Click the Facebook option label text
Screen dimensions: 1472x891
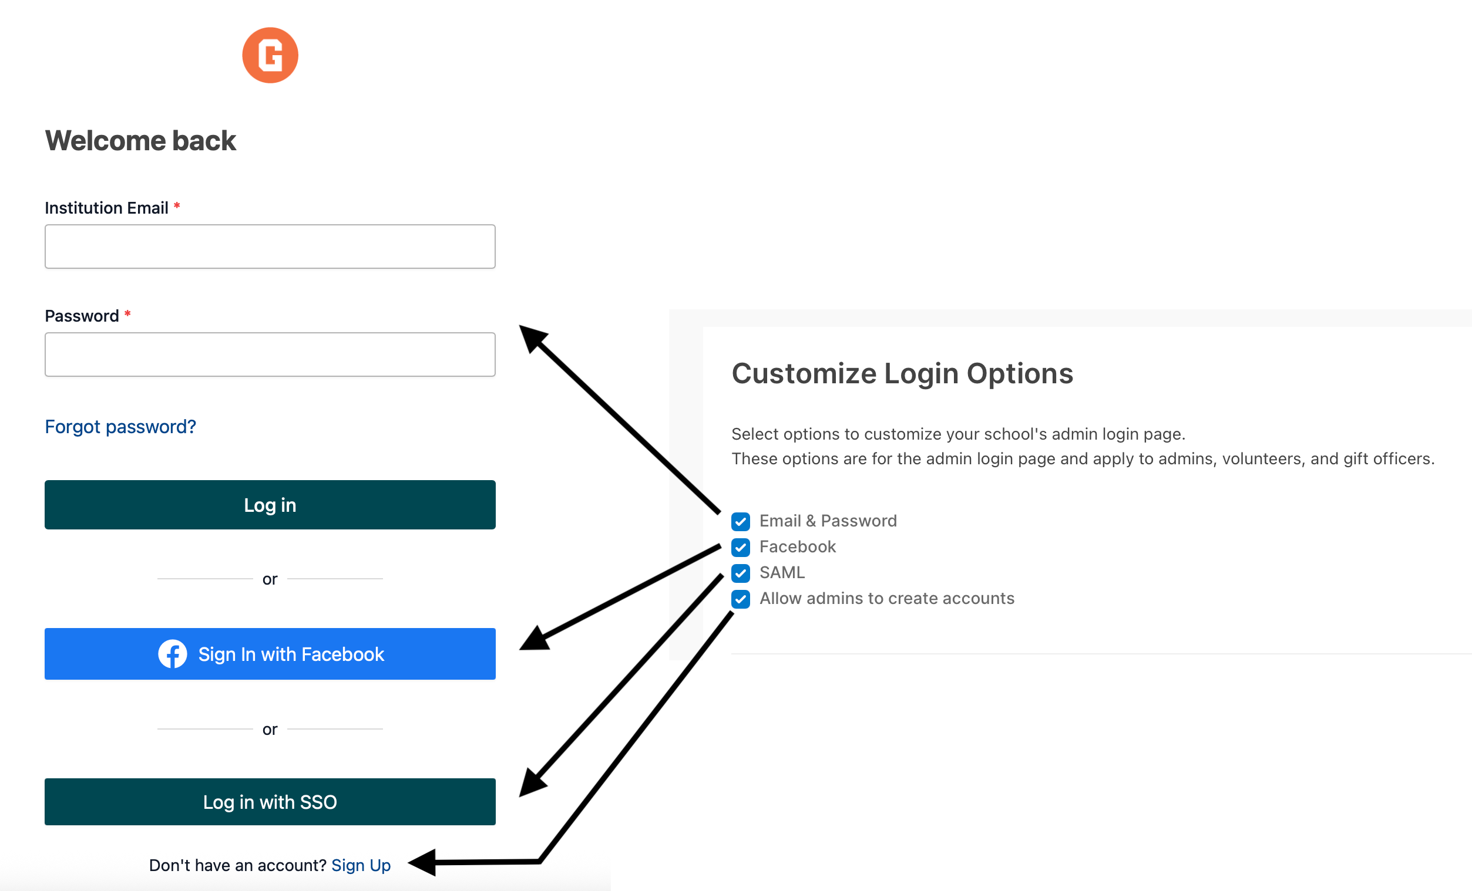pyautogui.click(x=798, y=546)
